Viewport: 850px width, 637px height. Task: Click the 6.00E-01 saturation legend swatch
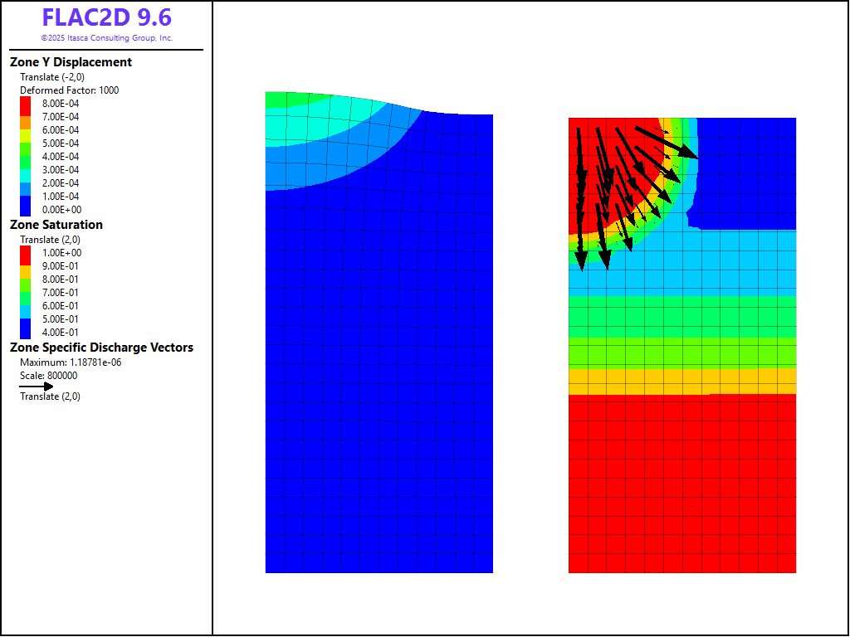tap(26, 306)
